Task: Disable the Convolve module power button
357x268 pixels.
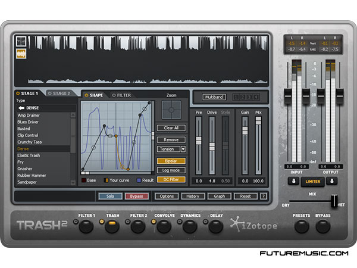Action: tap(154, 222)
